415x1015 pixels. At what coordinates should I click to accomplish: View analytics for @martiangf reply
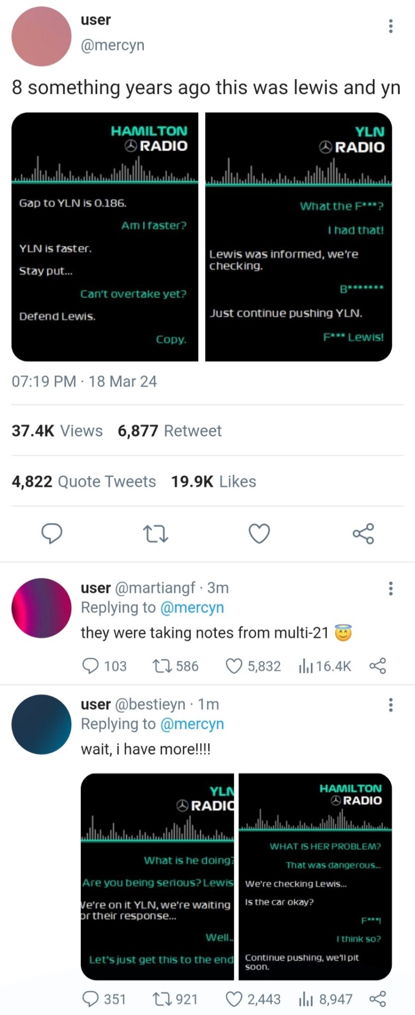click(306, 666)
